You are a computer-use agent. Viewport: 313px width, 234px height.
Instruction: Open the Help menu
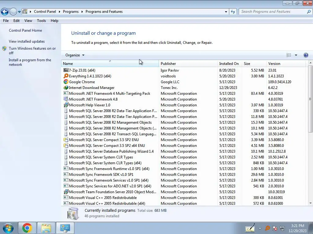(x=54, y=21)
